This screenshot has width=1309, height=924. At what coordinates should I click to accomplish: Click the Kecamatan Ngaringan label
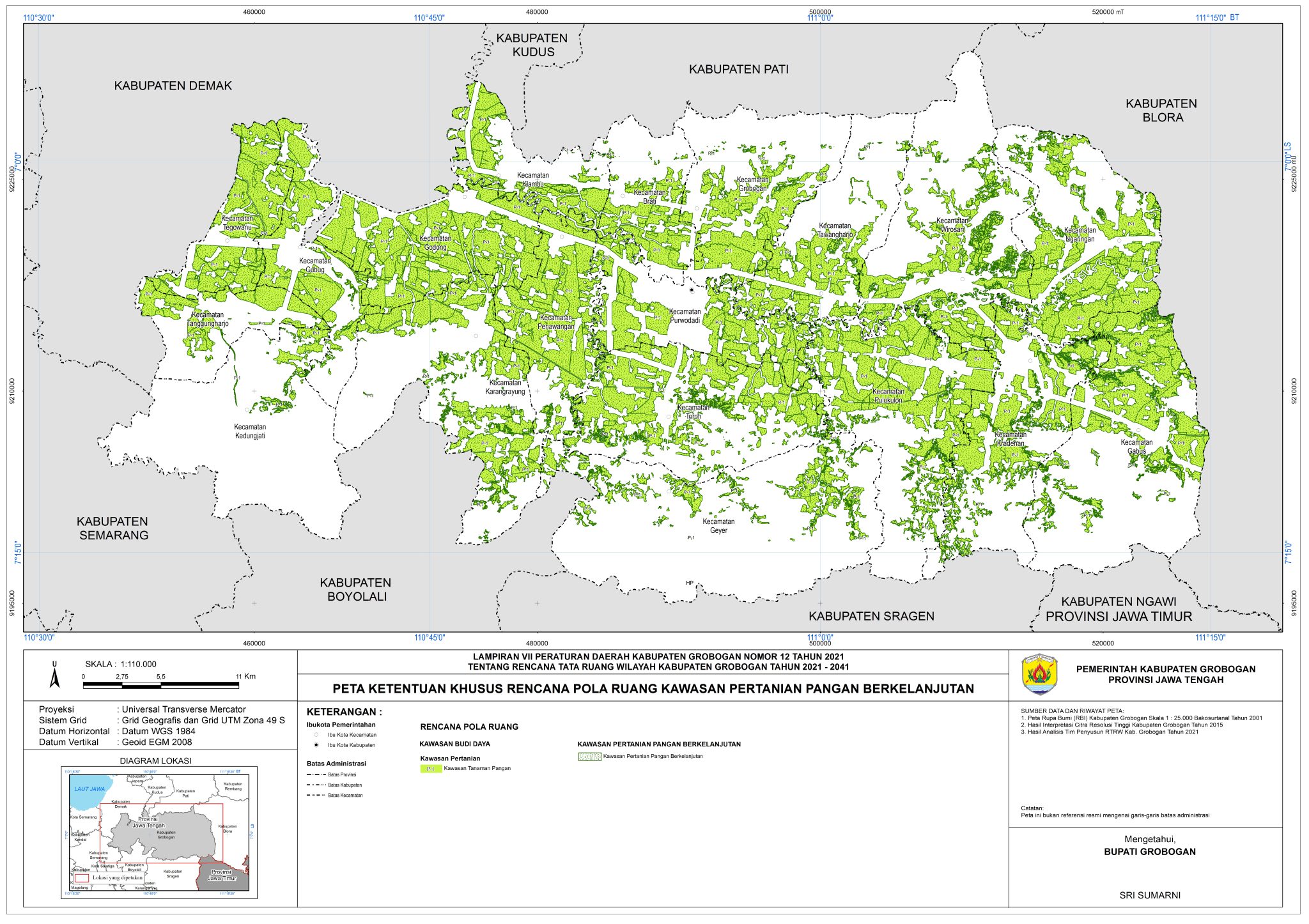[x=1080, y=235]
